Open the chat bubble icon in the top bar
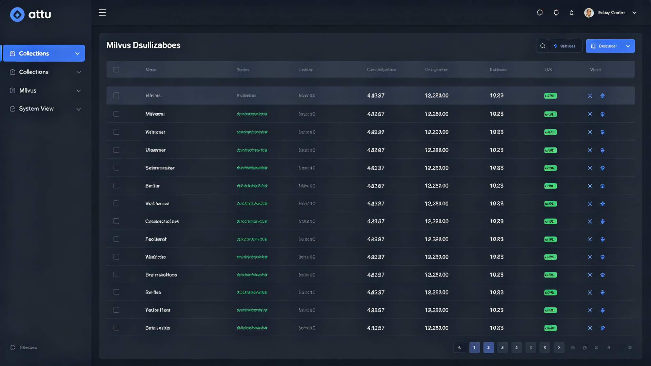Viewport: 651px width, 366px height. click(x=540, y=13)
